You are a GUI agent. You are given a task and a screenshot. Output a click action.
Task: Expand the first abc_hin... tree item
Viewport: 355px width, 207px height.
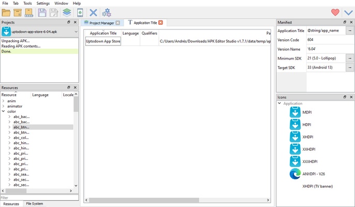pyautogui.click(x=9, y=143)
